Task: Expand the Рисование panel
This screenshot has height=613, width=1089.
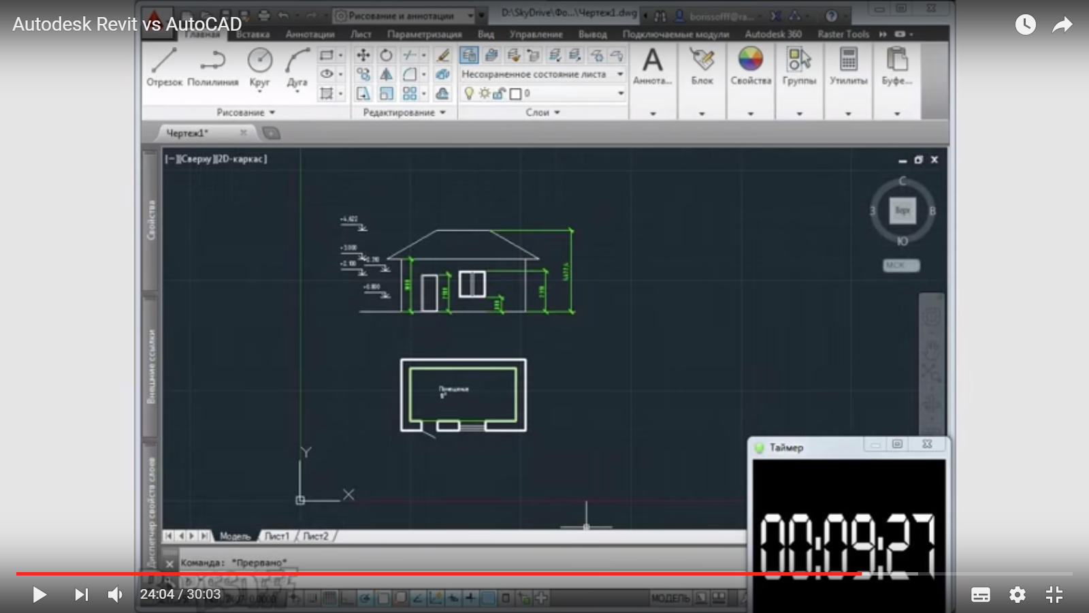Action: coord(246,112)
